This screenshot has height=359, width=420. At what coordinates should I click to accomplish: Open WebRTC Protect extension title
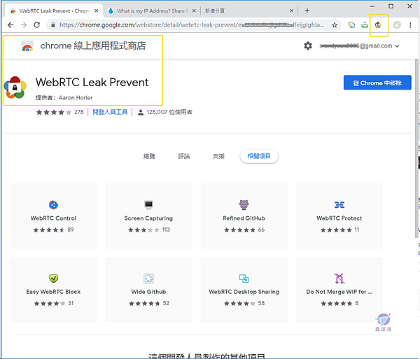click(x=339, y=218)
